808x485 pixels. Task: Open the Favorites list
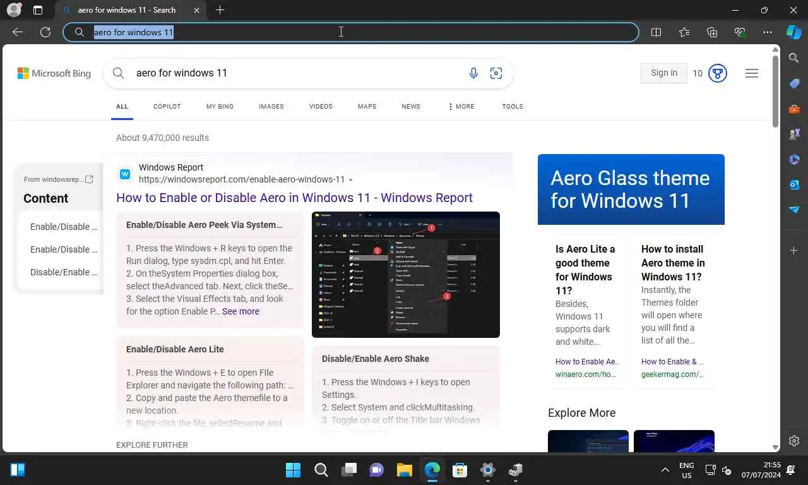684,32
